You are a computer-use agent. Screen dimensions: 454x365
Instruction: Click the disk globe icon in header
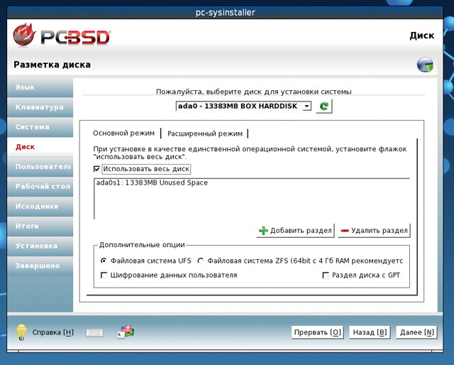click(x=425, y=65)
